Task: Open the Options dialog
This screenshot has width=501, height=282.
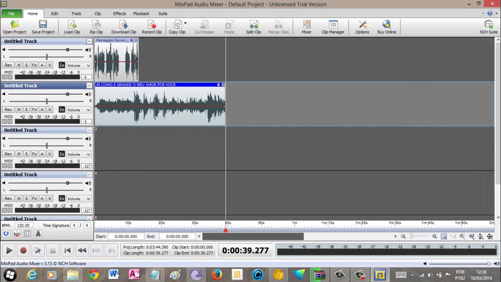Action: (362, 27)
